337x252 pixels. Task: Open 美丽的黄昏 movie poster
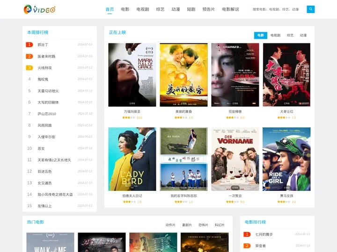click(183, 75)
